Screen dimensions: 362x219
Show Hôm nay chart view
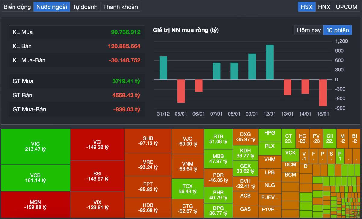tap(309, 30)
